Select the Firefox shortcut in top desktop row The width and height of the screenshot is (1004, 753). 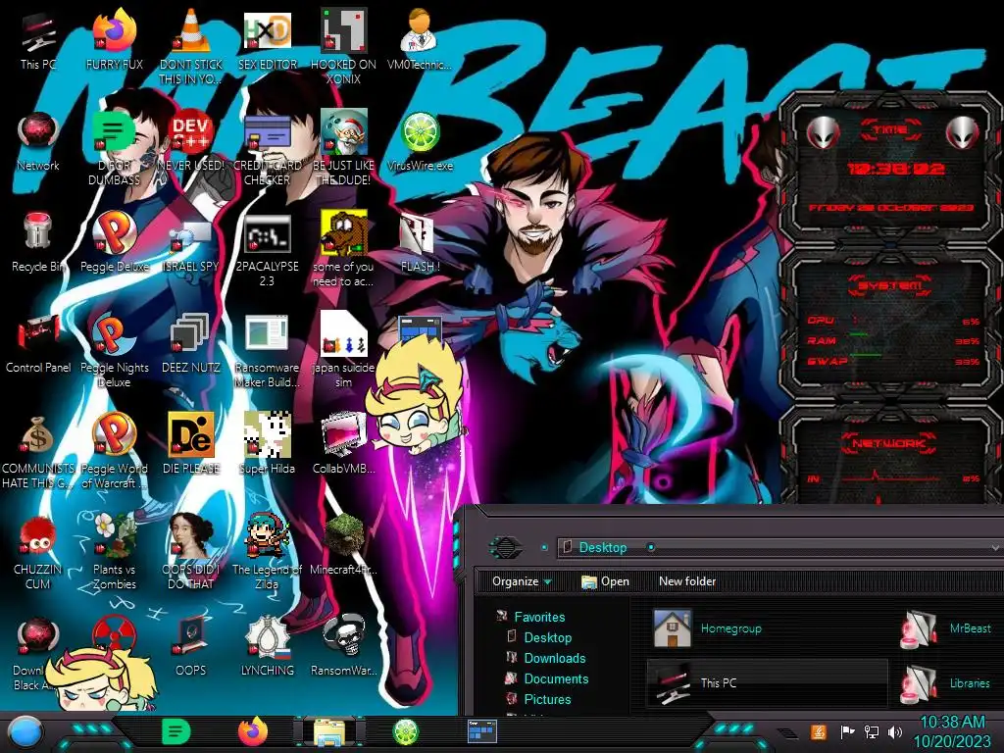[x=114, y=41]
